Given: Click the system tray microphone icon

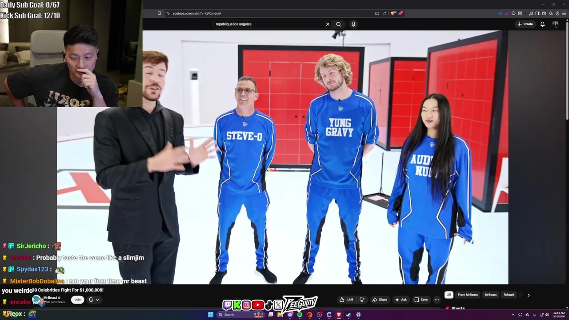Looking at the screenshot, I should click(x=534, y=315).
